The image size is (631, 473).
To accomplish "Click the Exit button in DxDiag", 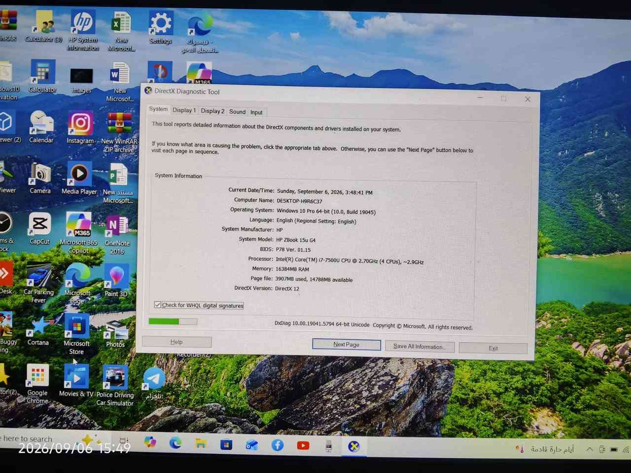I will (x=493, y=348).
